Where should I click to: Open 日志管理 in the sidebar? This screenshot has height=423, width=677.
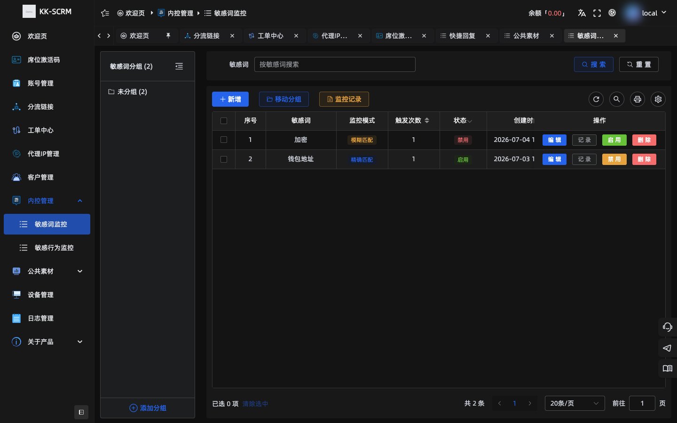[47, 318]
